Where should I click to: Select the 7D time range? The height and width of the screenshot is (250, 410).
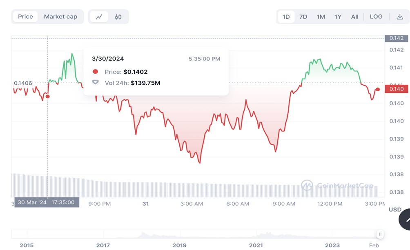click(303, 17)
